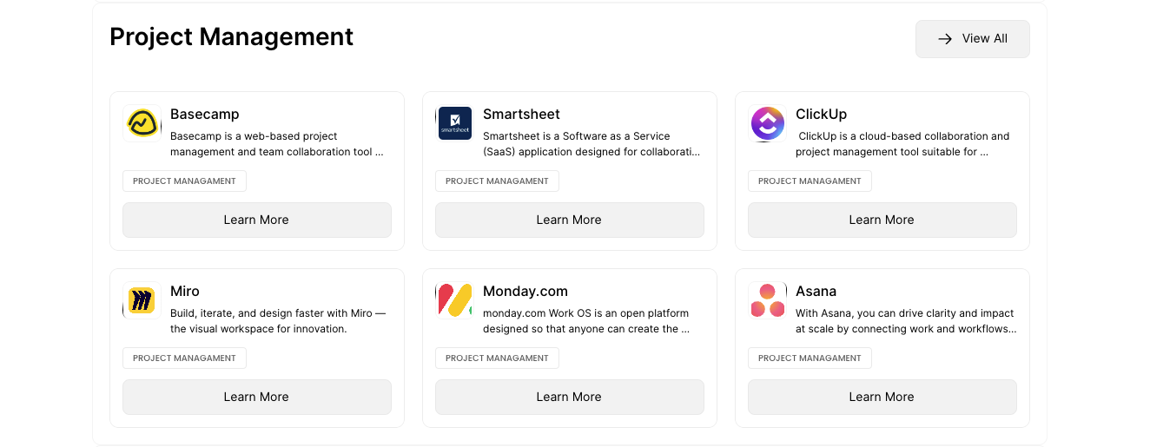Screen dimensions: 1150x447
Task: Click the Miro logo icon
Action: click(142, 300)
